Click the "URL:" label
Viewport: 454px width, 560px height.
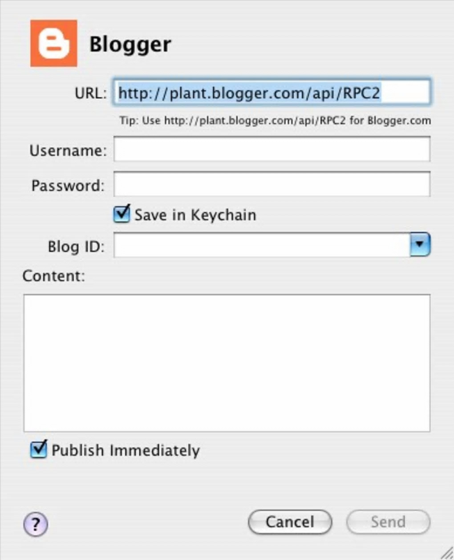[91, 93]
